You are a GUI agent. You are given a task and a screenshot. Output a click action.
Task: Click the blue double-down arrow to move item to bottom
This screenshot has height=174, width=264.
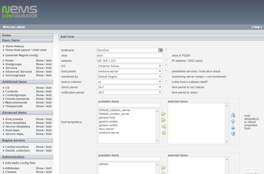coord(233,134)
